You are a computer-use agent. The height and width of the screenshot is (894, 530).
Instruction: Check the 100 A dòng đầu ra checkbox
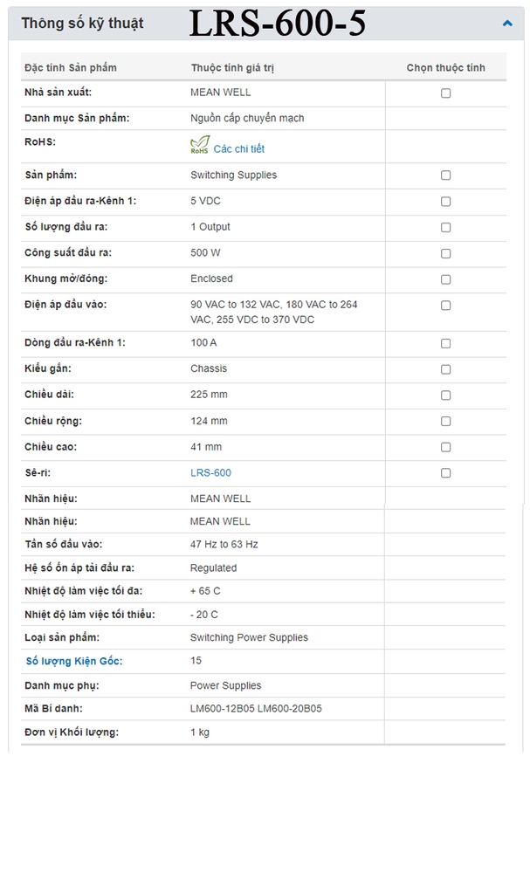click(445, 344)
